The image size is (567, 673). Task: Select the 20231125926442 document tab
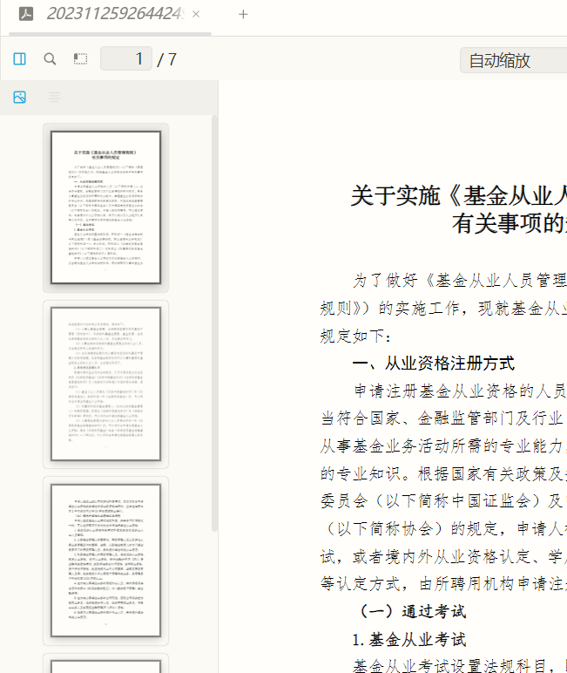click(x=110, y=15)
